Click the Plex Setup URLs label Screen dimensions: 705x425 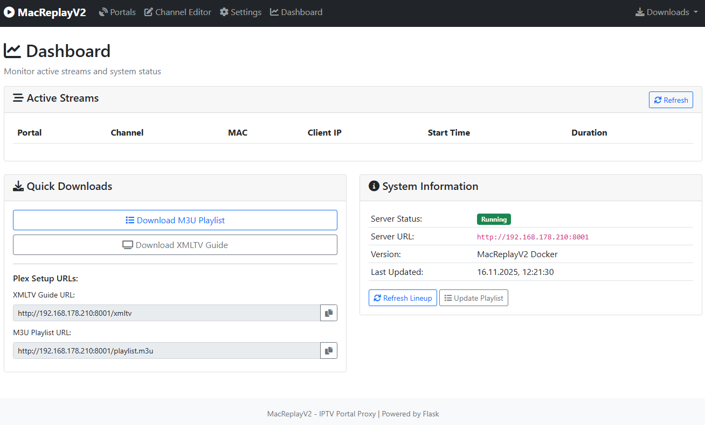coord(46,279)
